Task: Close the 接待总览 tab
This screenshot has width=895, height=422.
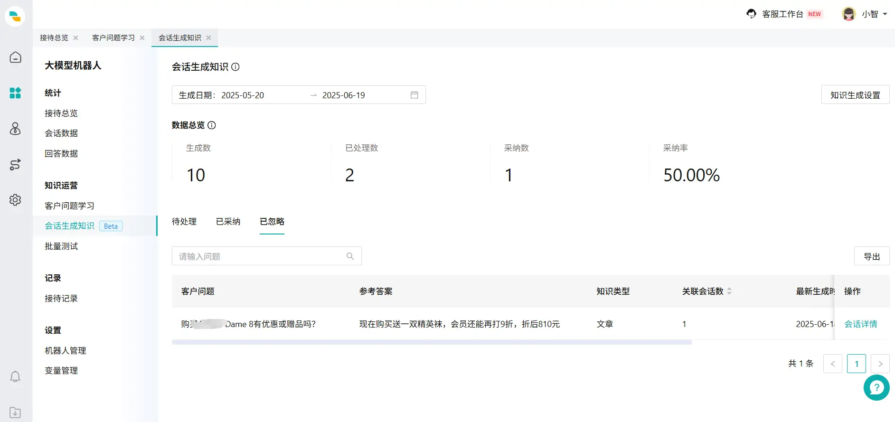Action: click(x=75, y=38)
